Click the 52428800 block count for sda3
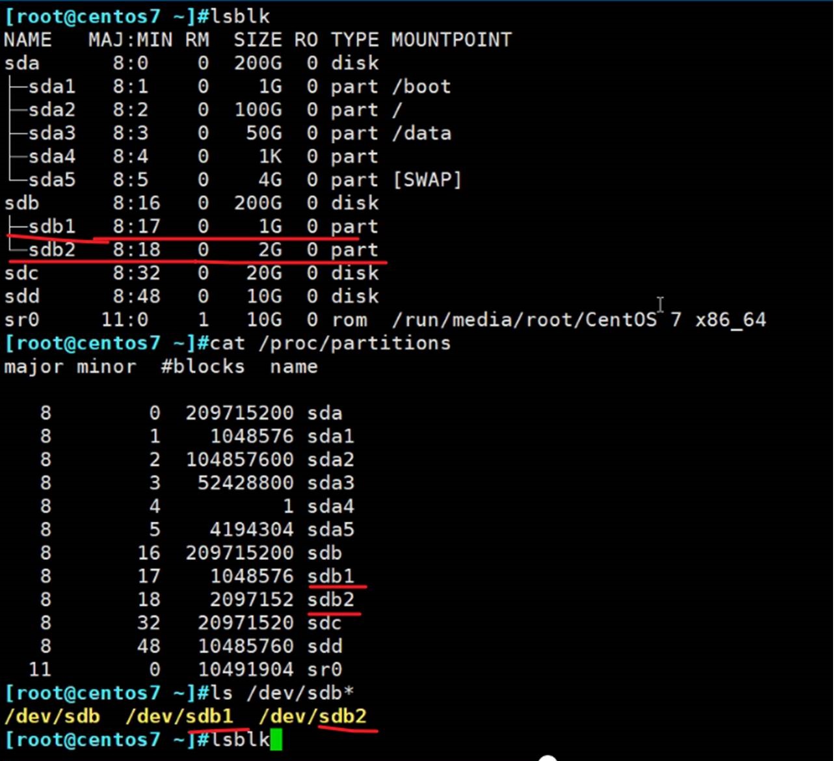This screenshot has height=761, width=835. coord(246,483)
